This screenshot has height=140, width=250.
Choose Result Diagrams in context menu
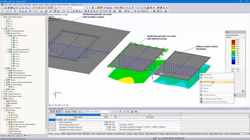(x=217, y=82)
